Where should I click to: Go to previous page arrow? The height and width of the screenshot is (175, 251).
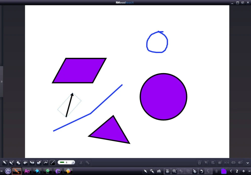pos(231,171)
